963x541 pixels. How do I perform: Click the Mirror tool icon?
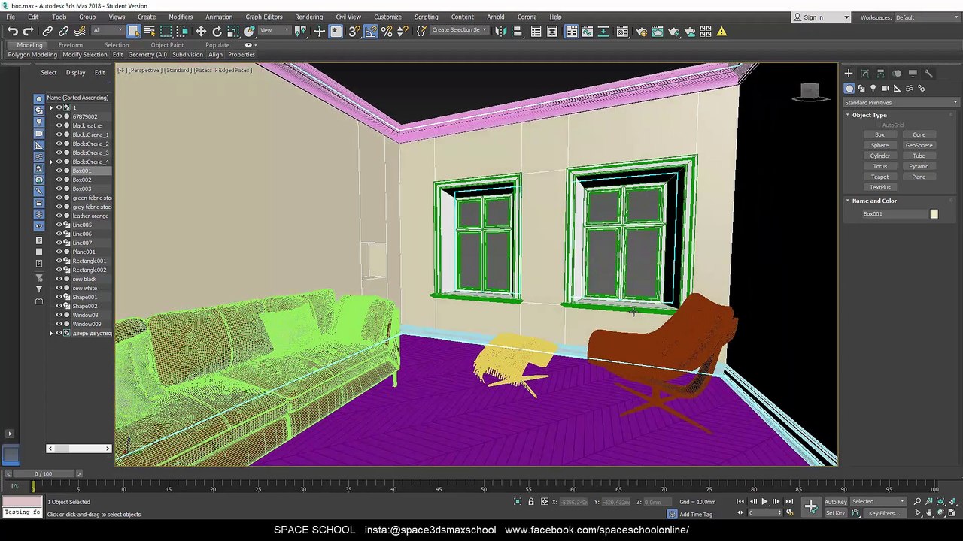500,31
